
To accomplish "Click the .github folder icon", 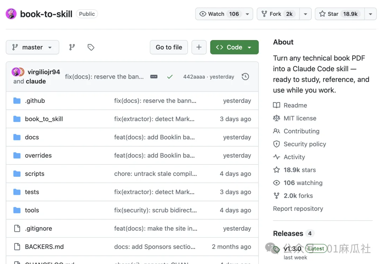I will click(x=17, y=101).
